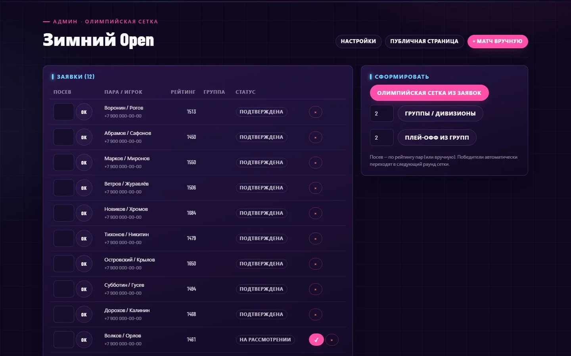Click the НА РАССМОТРЕНИИ status badge
Viewport: 571px width, 356px height.
coord(265,340)
